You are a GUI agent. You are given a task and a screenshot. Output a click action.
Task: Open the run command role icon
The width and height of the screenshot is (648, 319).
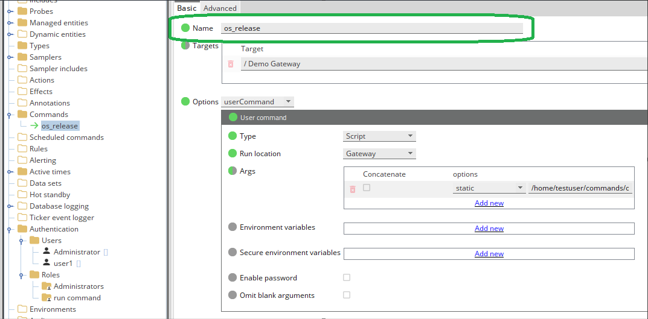coord(47,298)
